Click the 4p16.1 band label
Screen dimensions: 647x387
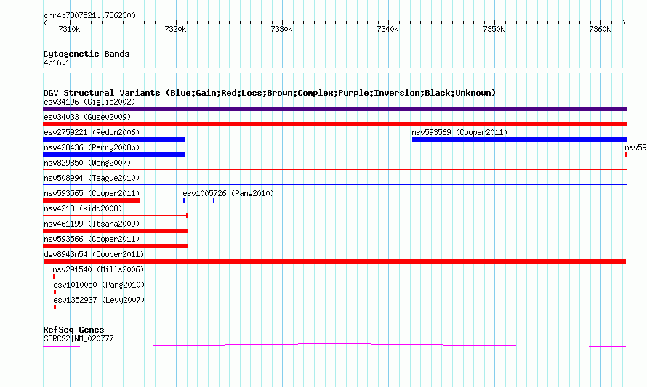click(x=57, y=63)
